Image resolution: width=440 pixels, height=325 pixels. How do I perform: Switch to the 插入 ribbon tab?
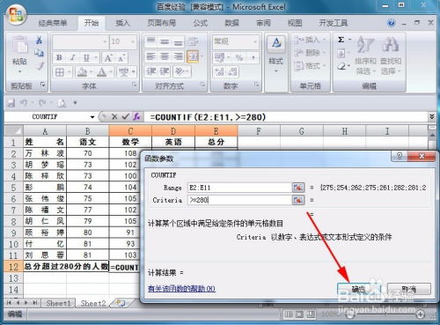click(x=122, y=23)
